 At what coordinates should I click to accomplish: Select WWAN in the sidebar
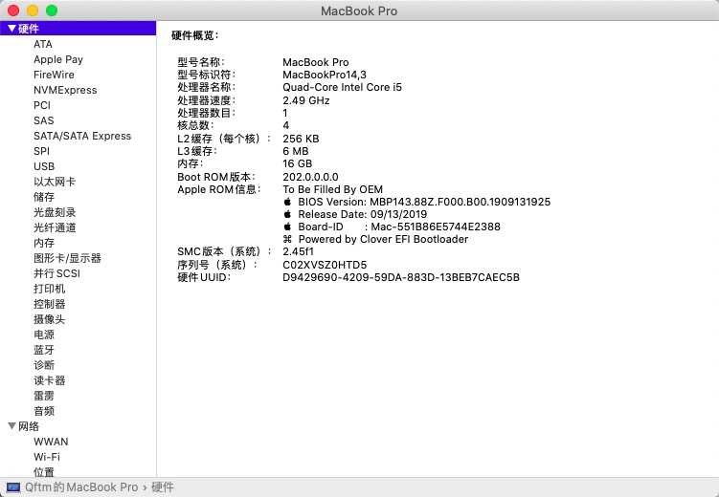(x=51, y=442)
